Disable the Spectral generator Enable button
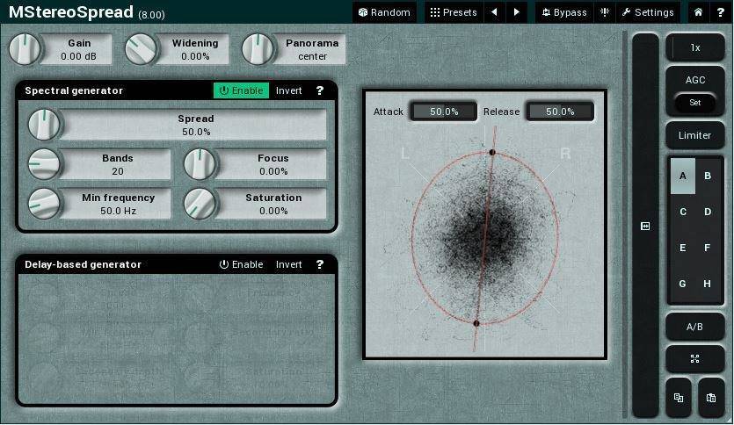 click(241, 90)
